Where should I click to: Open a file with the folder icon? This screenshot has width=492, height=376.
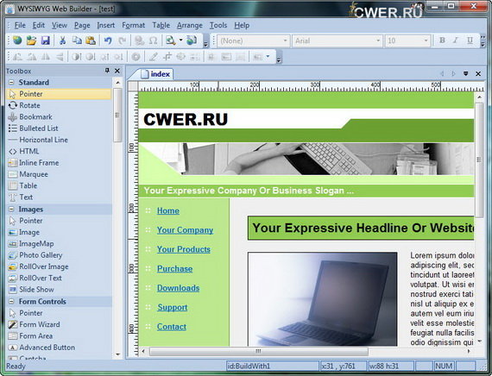[x=31, y=41]
